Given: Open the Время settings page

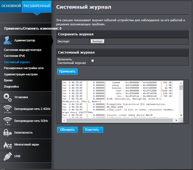Looking at the screenshot, I should 8,80.
